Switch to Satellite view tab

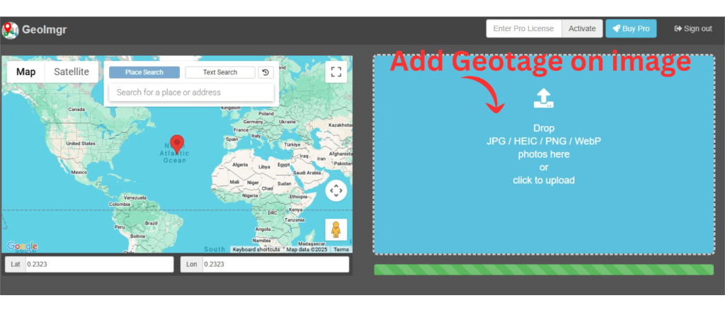[72, 72]
